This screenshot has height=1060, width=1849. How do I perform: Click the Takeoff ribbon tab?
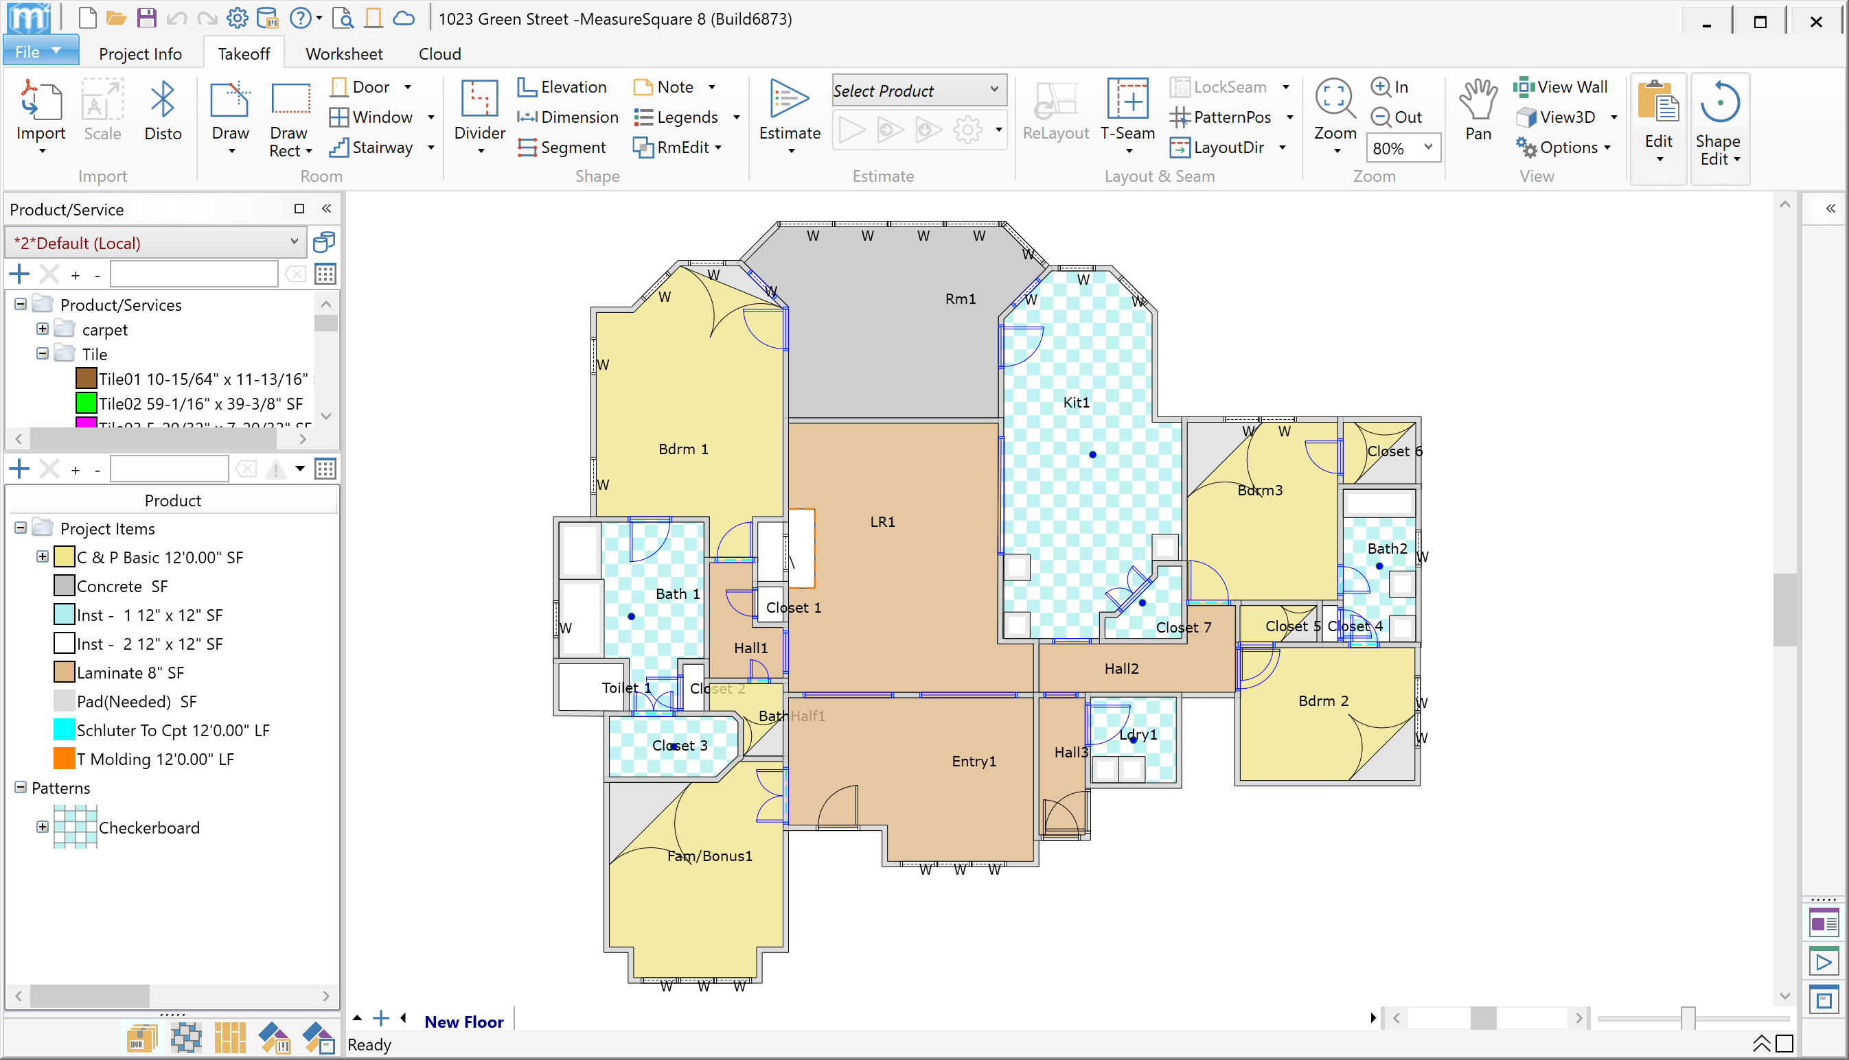pyautogui.click(x=241, y=54)
